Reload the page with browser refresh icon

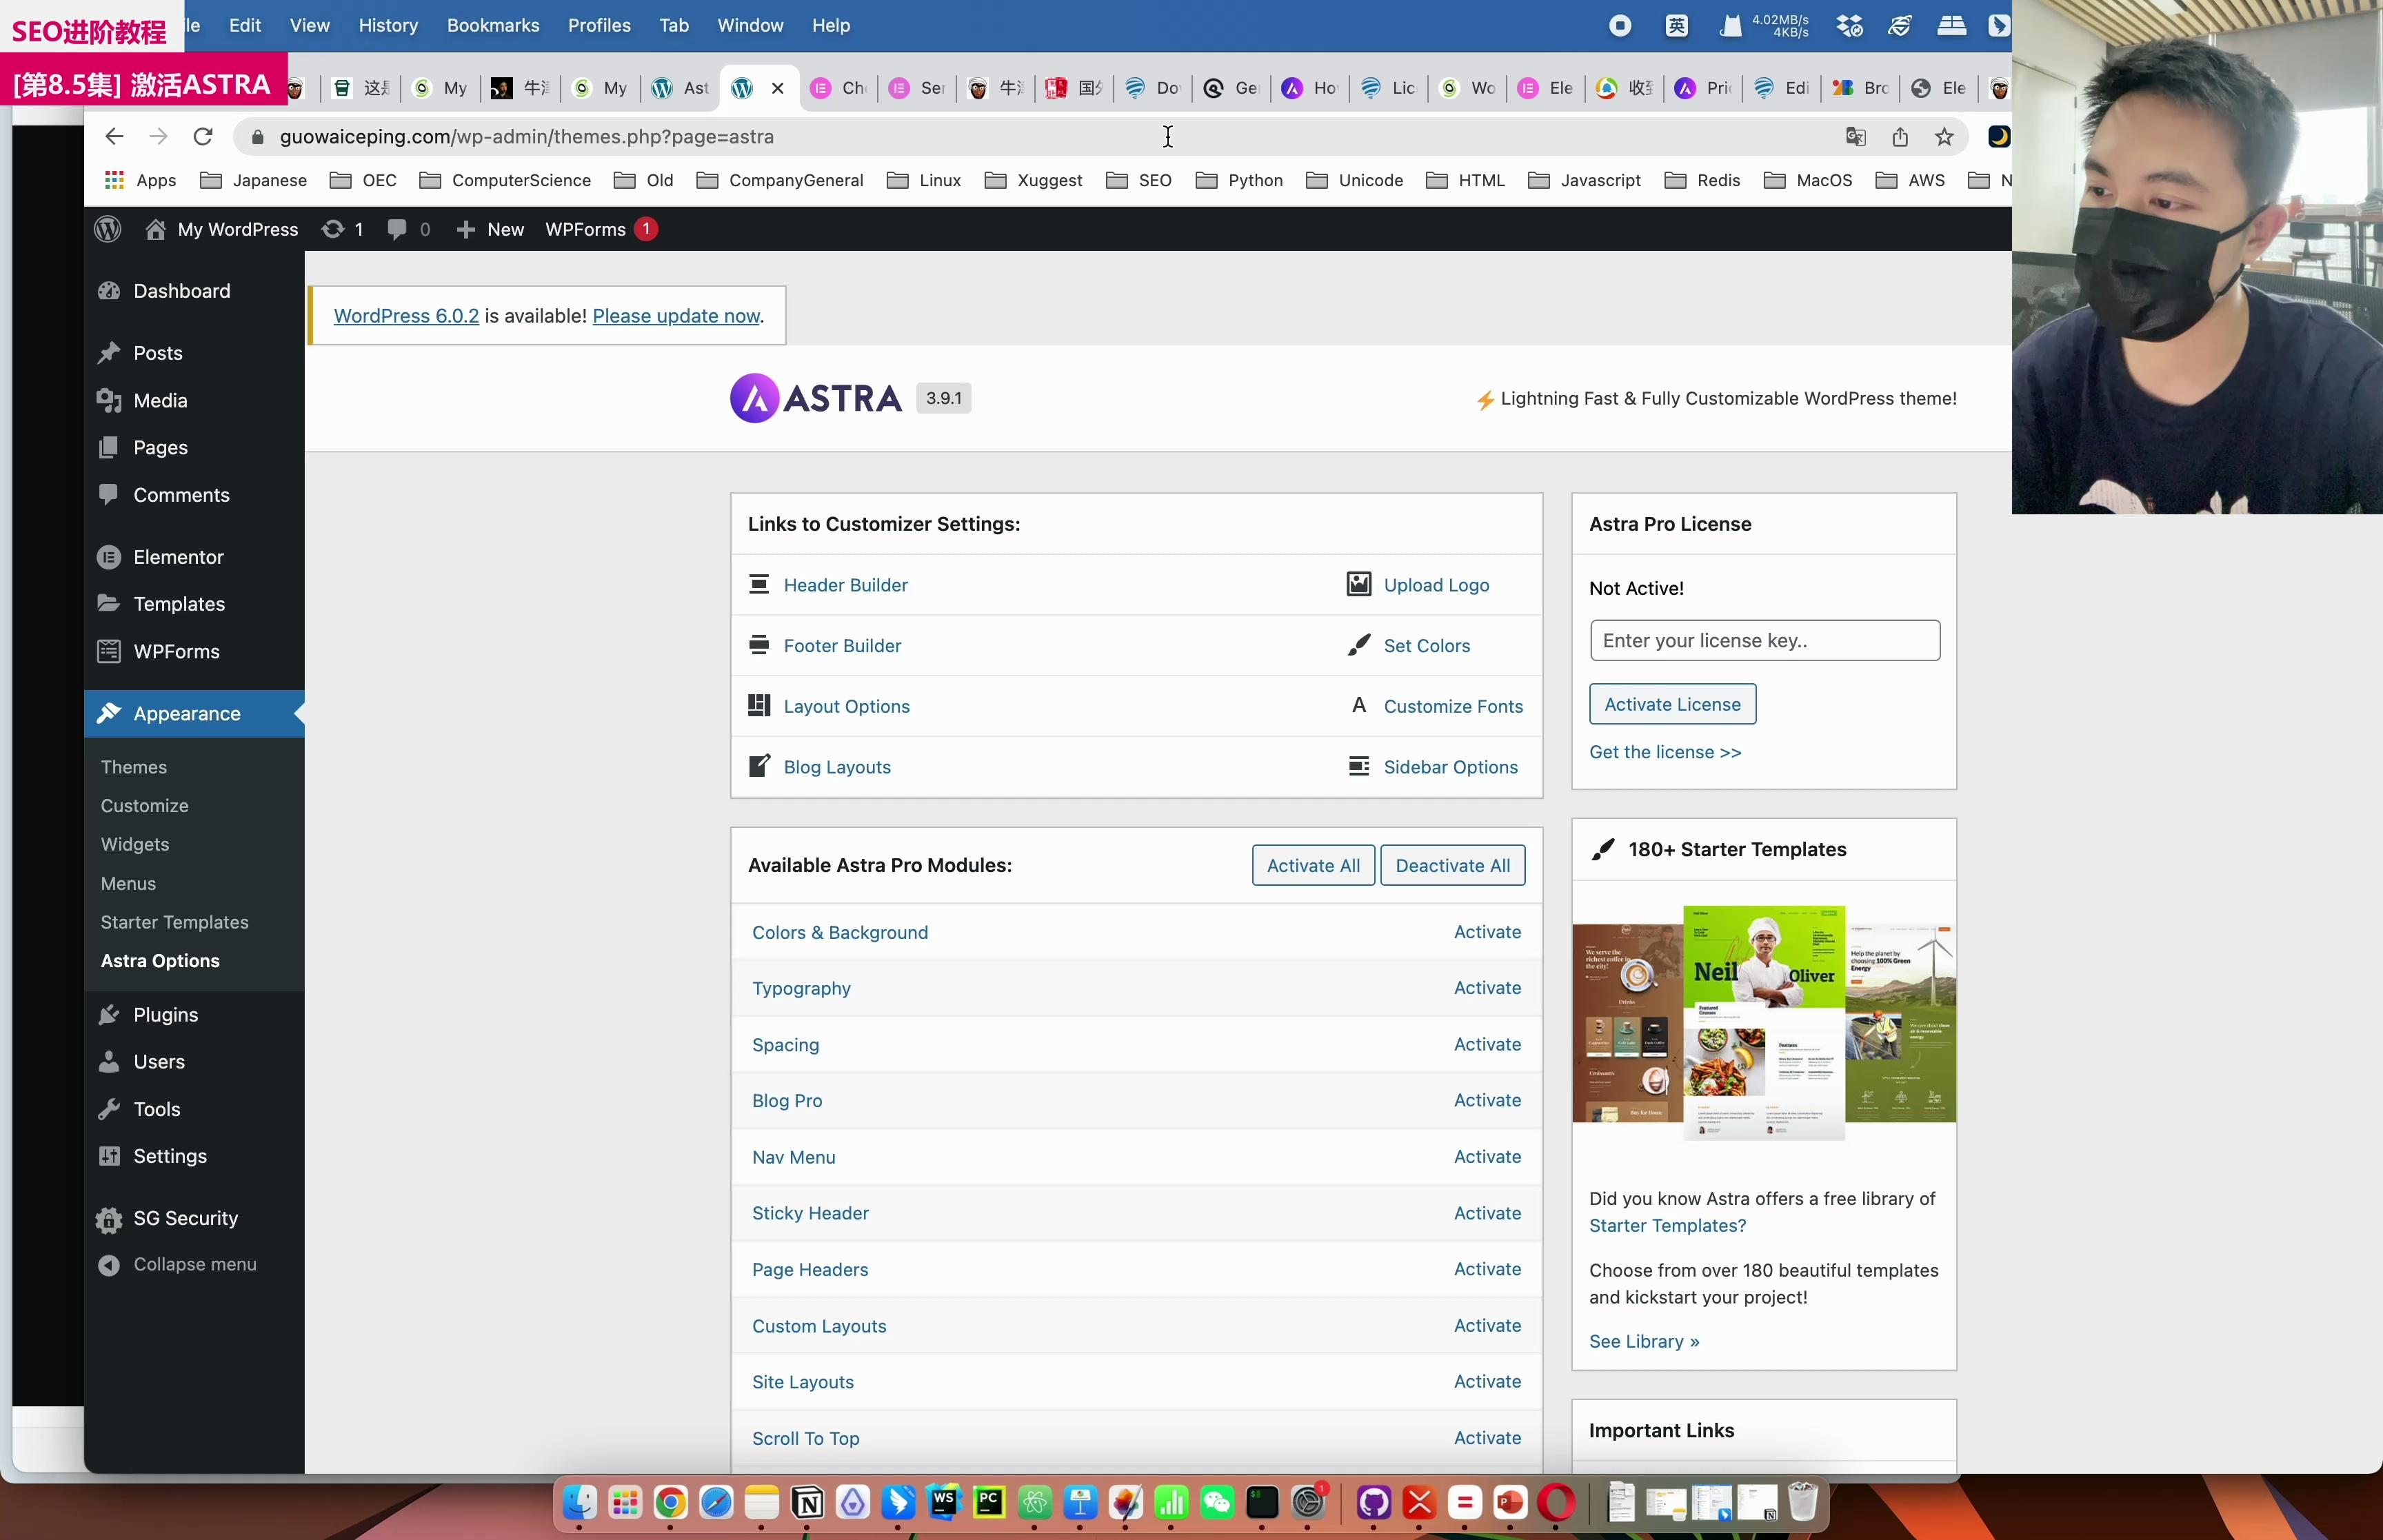203,136
